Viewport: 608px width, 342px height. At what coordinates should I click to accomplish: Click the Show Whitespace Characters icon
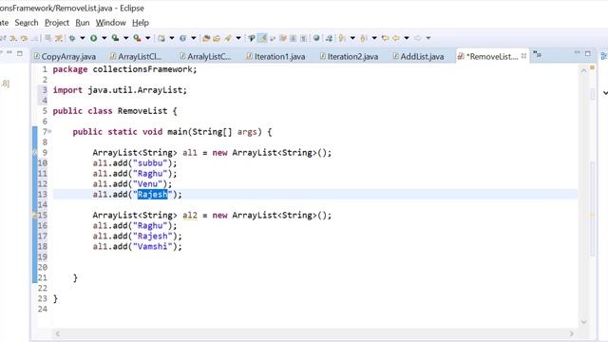click(x=304, y=38)
